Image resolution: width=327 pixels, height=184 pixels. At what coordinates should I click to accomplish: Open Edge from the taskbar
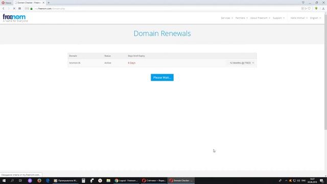pyautogui.click(x=48, y=180)
